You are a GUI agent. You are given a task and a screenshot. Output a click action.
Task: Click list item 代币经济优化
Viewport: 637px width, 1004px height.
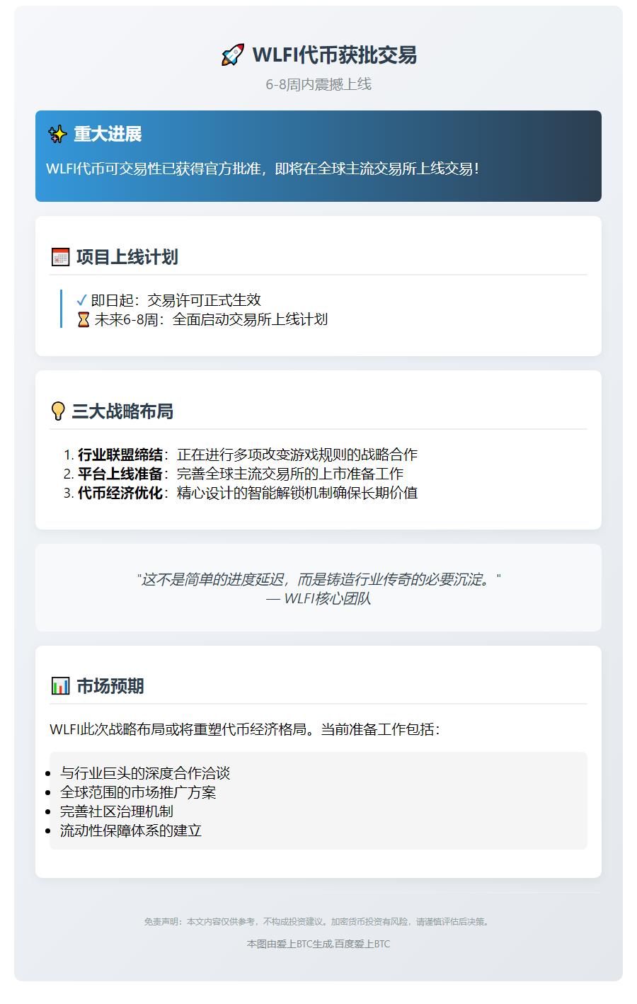(x=248, y=493)
